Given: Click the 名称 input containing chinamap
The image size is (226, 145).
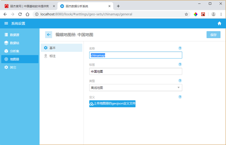Looking at the screenshot, I should tap(136, 55).
